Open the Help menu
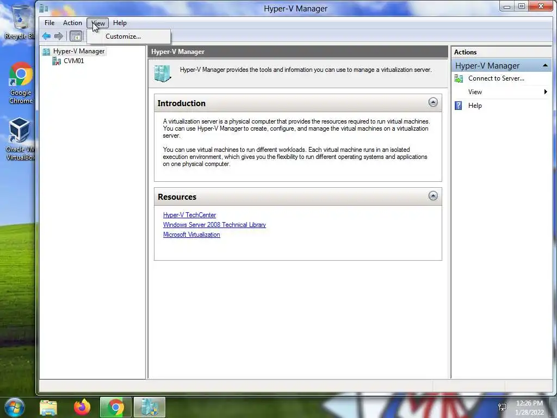This screenshot has height=418, width=557. click(120, 23)
